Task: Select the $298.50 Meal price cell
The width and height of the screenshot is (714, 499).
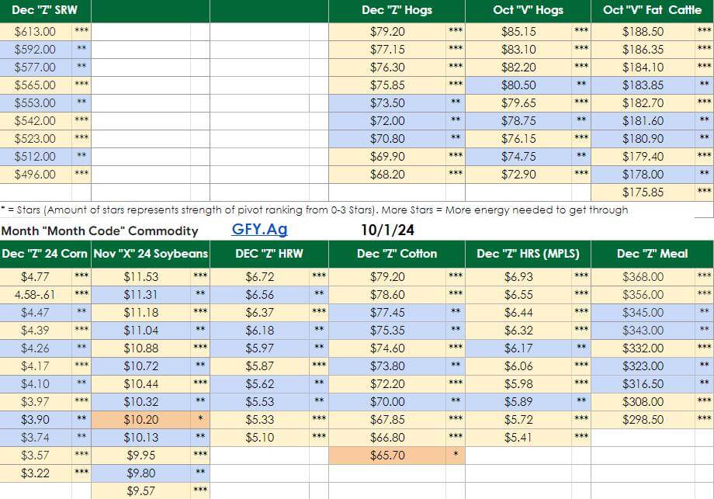Action: pos(643,419)
